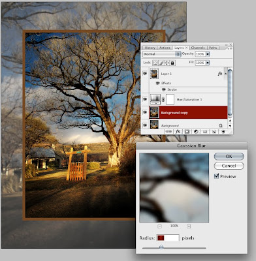This screenshot has width=256, height=261.
Task: Click the Radius slider handle
Action: 161,247
